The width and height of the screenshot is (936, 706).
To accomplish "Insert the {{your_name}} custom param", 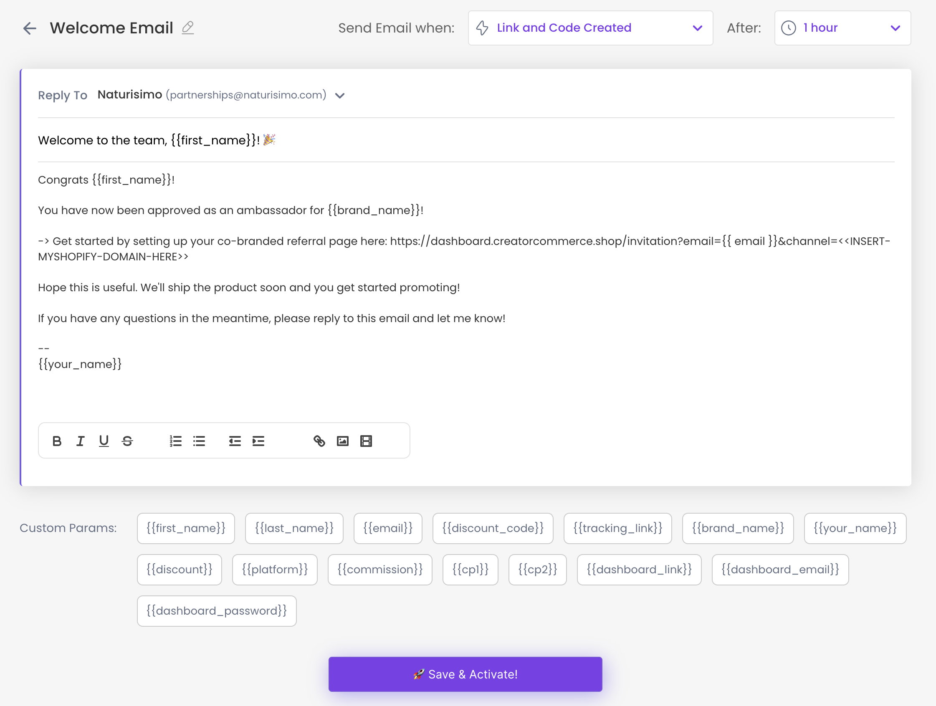I will click(855, 528).
